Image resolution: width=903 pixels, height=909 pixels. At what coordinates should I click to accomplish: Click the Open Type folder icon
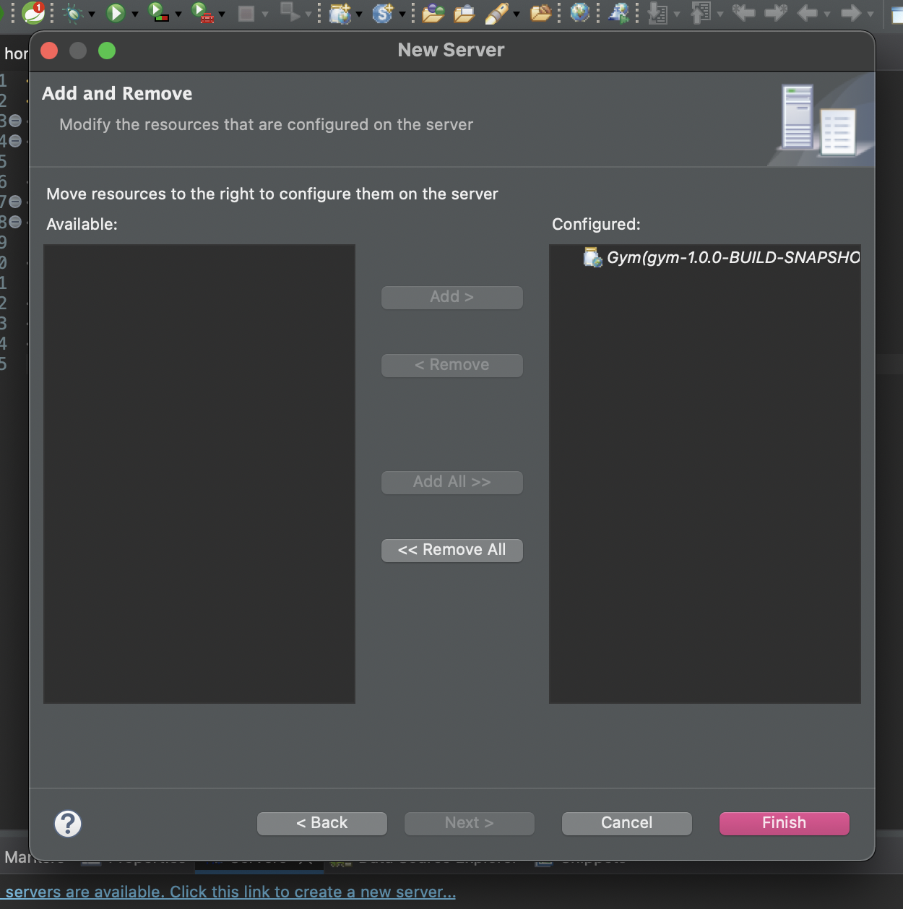(x=433, y=13)
